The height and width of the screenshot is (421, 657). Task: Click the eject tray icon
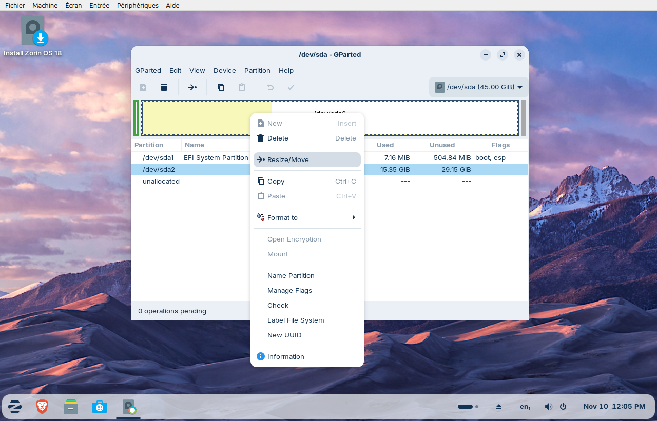[x=499, y=407]
